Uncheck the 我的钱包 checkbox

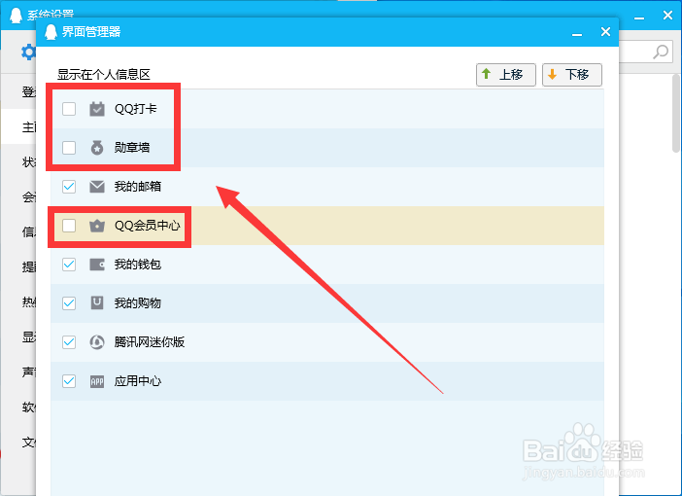tap(69, 265)
